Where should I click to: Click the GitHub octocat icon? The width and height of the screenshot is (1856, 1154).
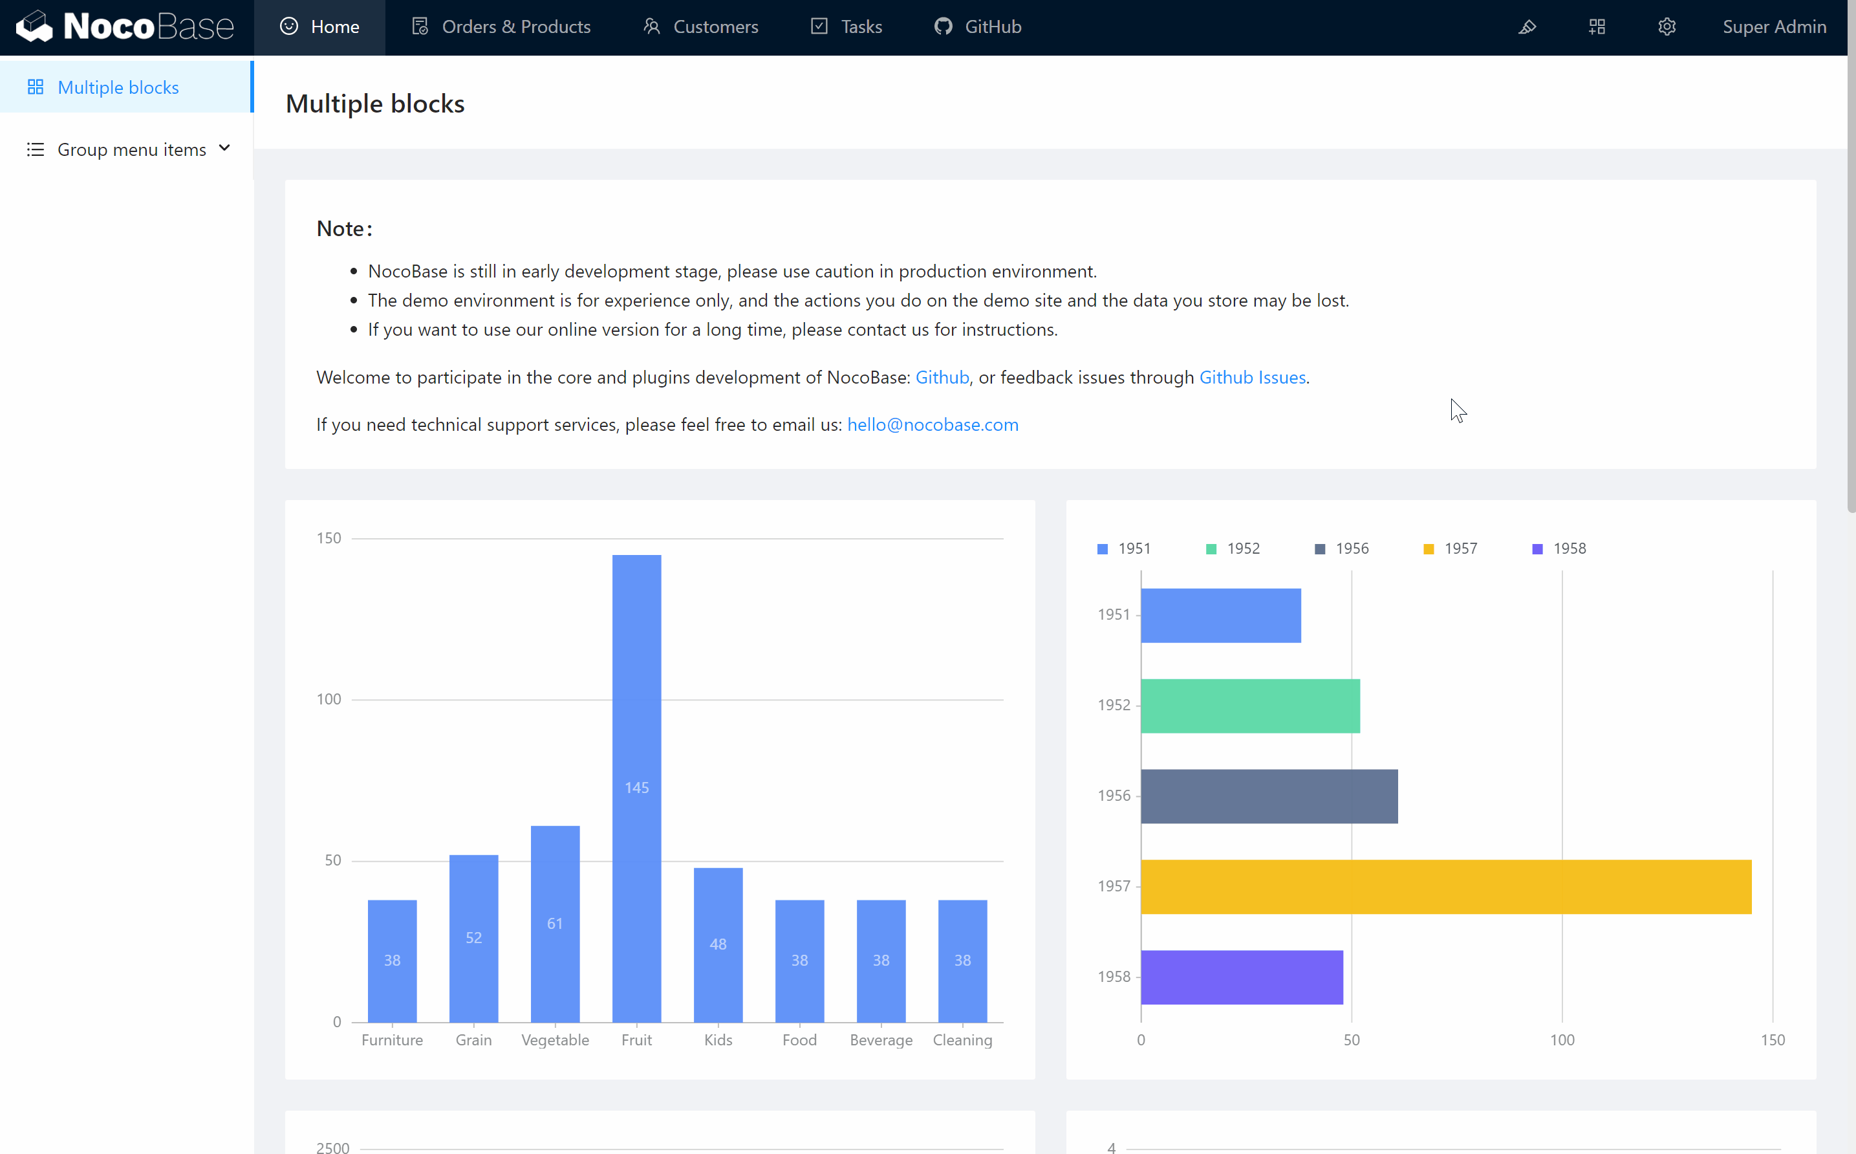[943, 27]
